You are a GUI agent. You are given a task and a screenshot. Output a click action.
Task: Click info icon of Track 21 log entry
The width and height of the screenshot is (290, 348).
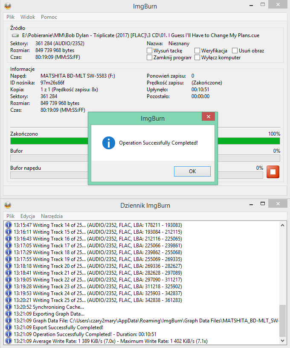[8, 273]
